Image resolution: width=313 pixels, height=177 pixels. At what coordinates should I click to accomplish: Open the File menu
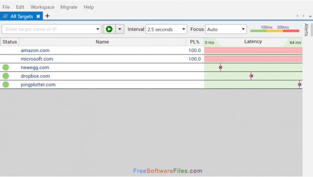tap(6, 7)
